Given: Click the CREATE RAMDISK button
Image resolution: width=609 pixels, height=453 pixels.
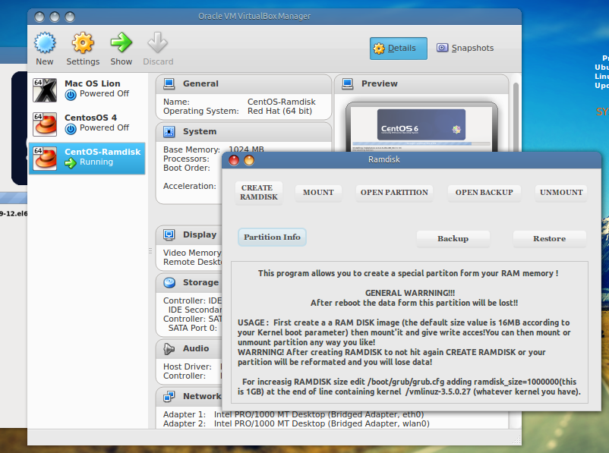Looking at the screenshot, I should tap(259, 193).
